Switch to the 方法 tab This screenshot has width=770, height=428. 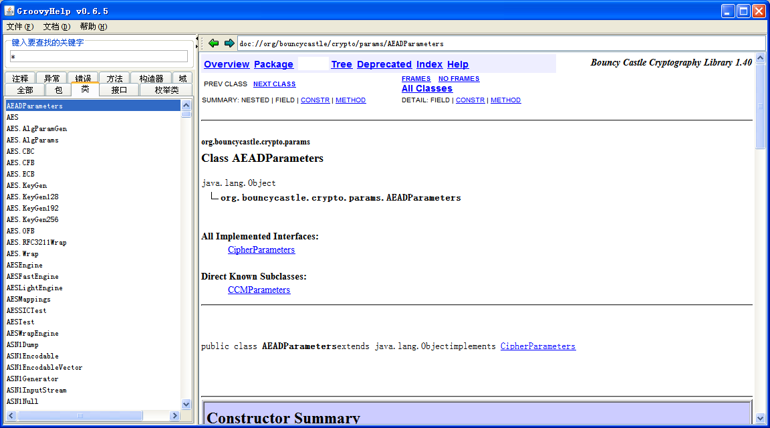114,78
